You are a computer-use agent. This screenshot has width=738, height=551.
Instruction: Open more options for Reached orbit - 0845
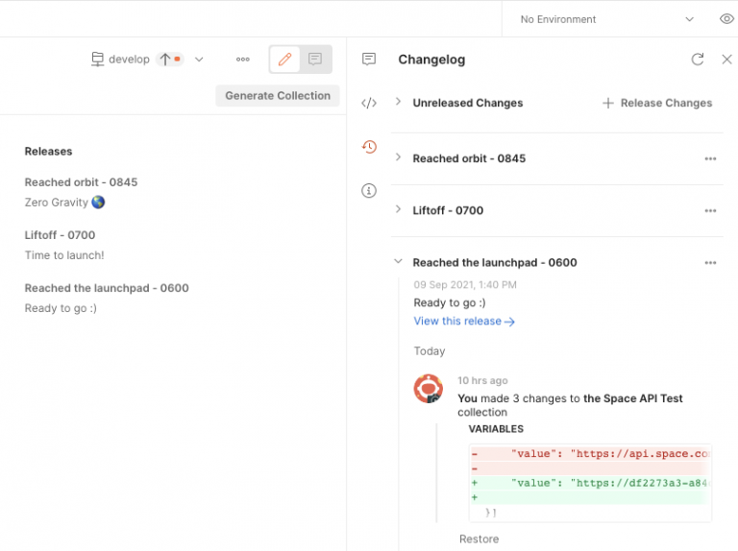710,159
